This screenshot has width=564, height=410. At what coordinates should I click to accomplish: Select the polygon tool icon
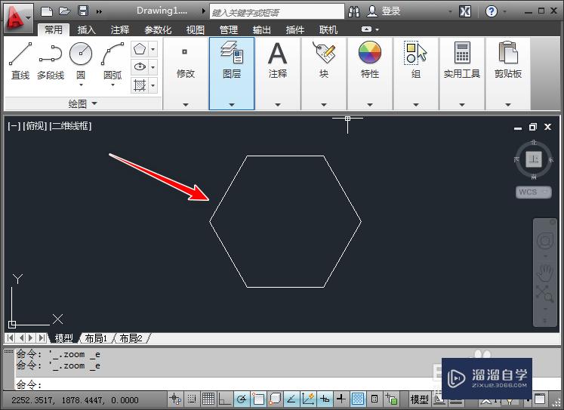[140, 49]
